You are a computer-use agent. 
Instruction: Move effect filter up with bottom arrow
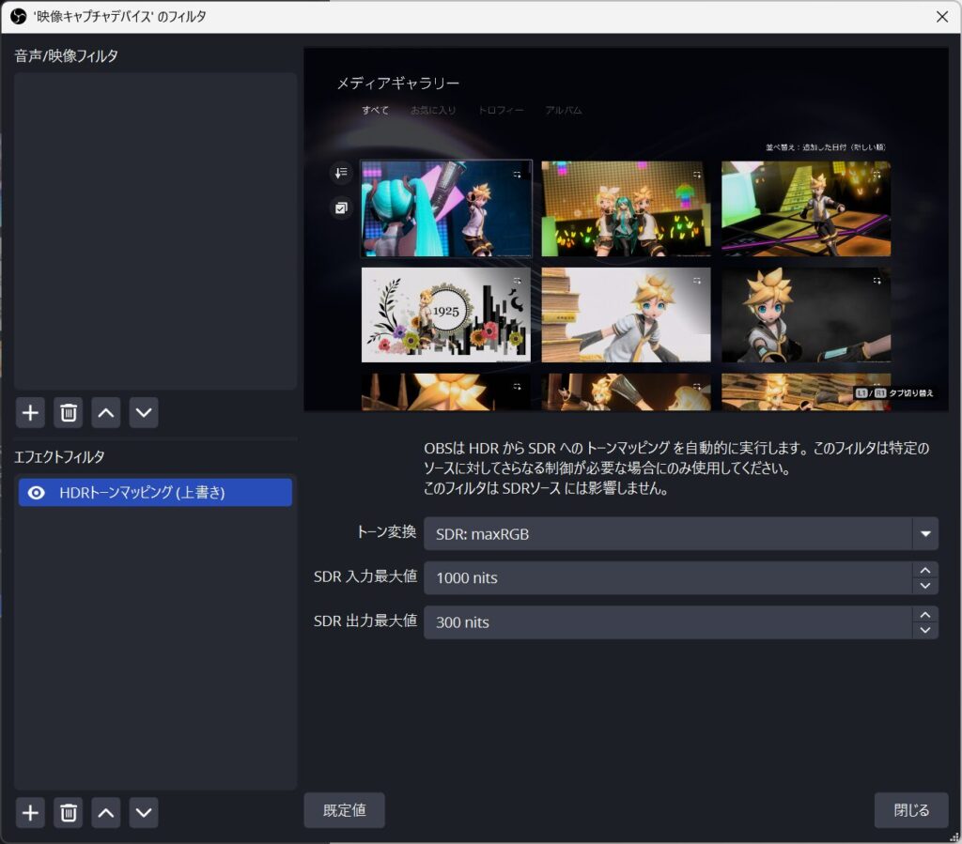(x=106, y=812)
